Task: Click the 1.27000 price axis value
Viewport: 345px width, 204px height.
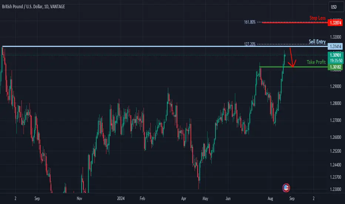Action: point(335,121)
